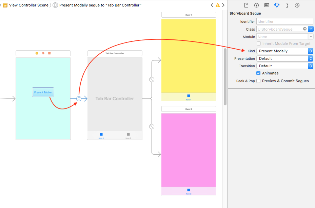Click the Present Tabbar button

coord(43,92)
